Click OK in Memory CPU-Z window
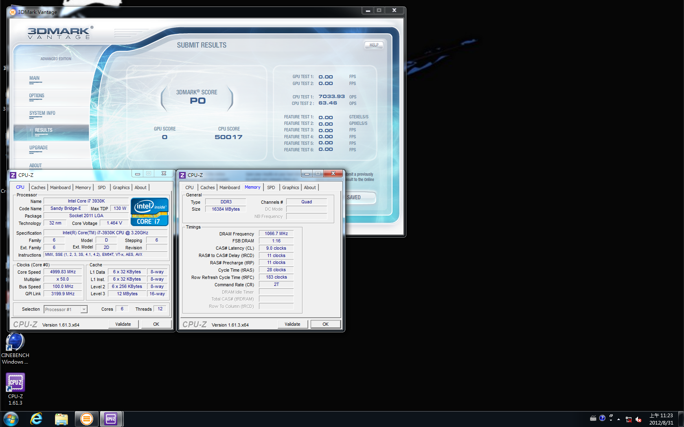 [326, 324]
